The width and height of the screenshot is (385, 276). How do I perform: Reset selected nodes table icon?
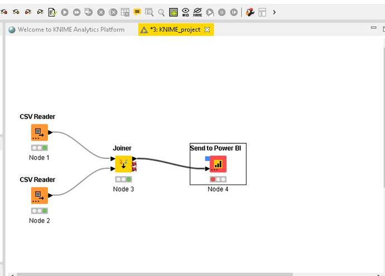125,12
